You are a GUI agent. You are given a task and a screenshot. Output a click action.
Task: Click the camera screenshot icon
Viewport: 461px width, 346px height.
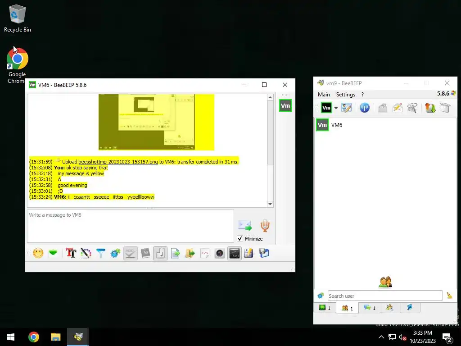tap(220, 253)
